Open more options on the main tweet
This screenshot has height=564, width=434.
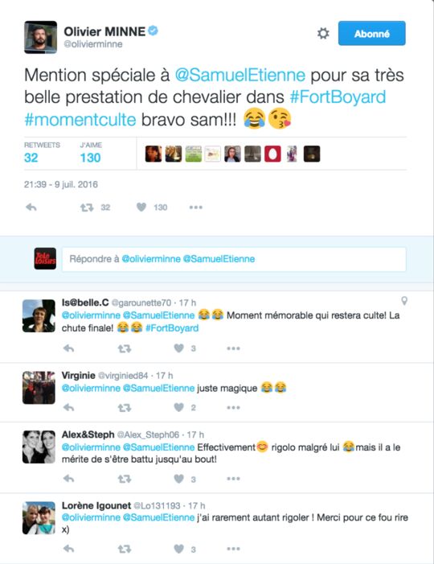(x=196, y=208)
